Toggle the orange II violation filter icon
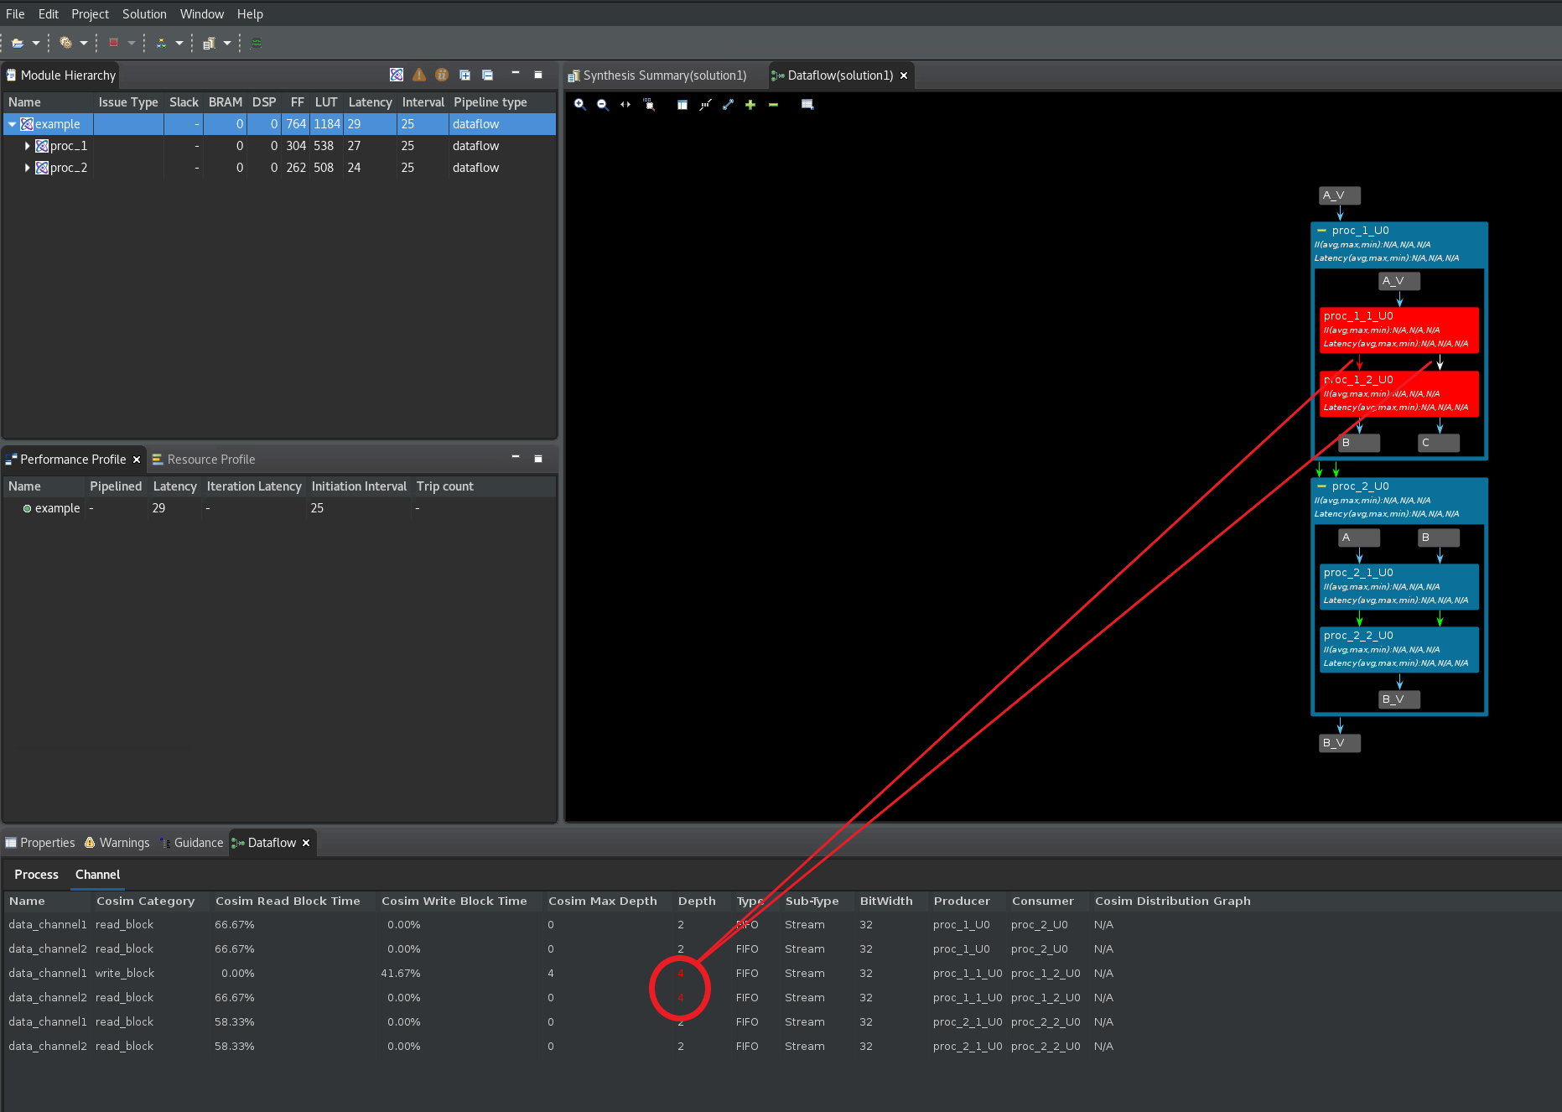 pyautogui.click(x=442, y=75)
